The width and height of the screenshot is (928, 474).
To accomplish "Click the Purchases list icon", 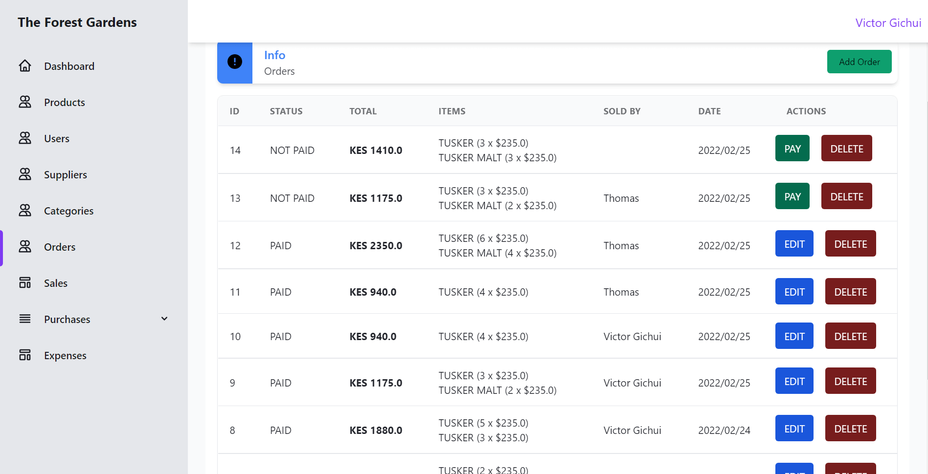I will pos(25,319).
